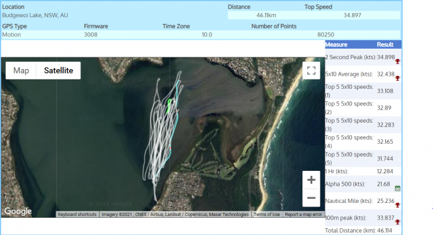Open the Terms of Use link
Viewport: 433px width, 235px height.
pos(267,215)
